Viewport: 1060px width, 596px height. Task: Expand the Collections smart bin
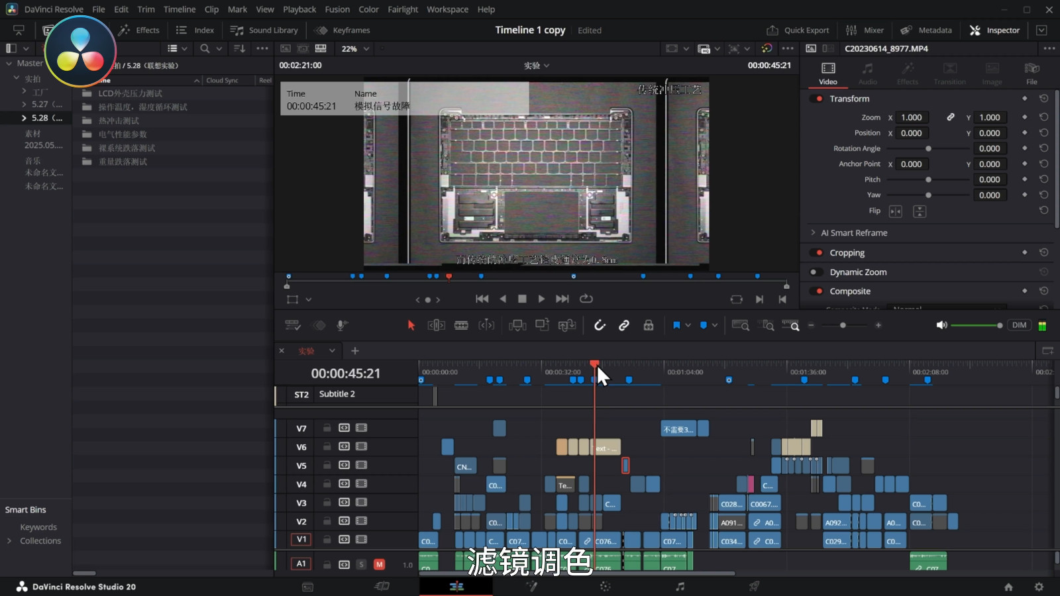coord(9,541)
